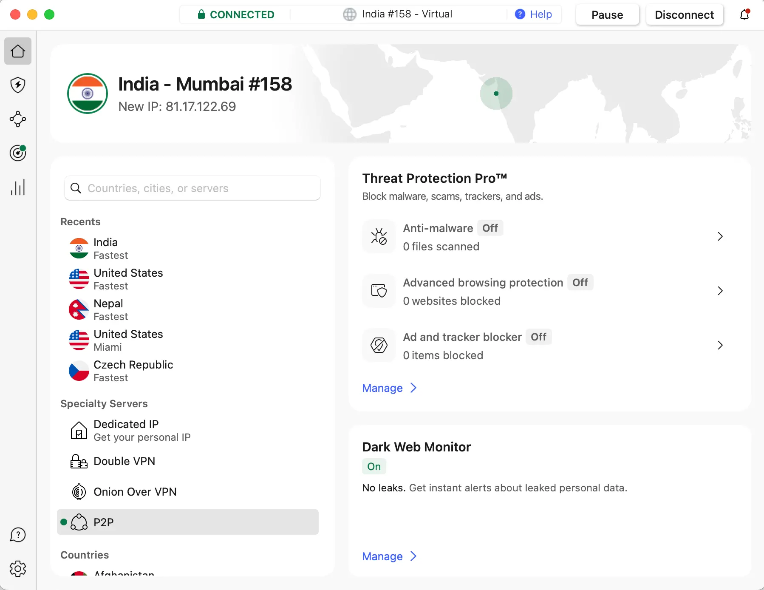Viewport: 764px width, 590px height.
Task: Open statistics bar chart icon in sidebar
Action: coord(18,187)
